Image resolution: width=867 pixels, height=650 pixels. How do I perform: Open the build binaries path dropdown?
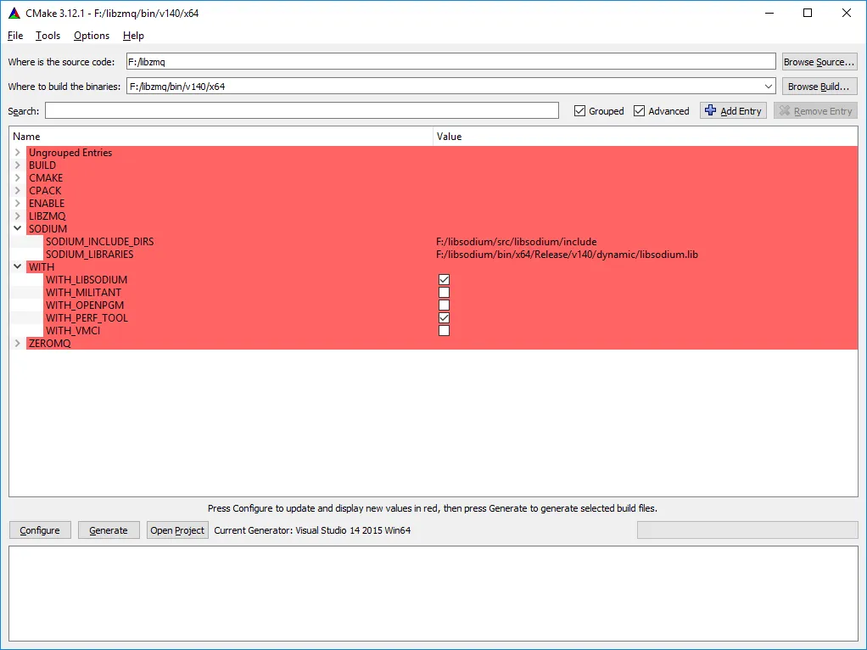[768, 87]
